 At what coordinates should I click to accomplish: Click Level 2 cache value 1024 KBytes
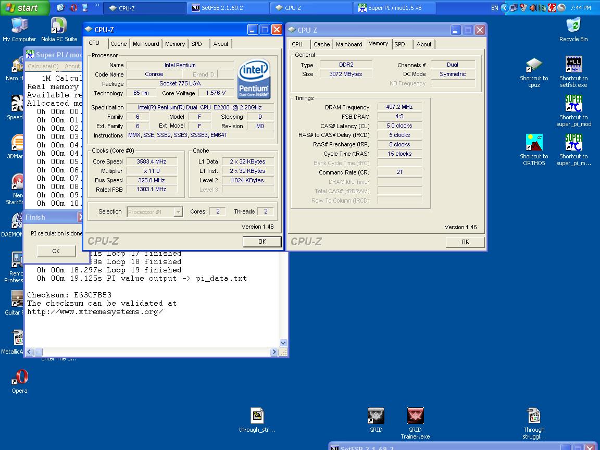(x=247, y=180)
